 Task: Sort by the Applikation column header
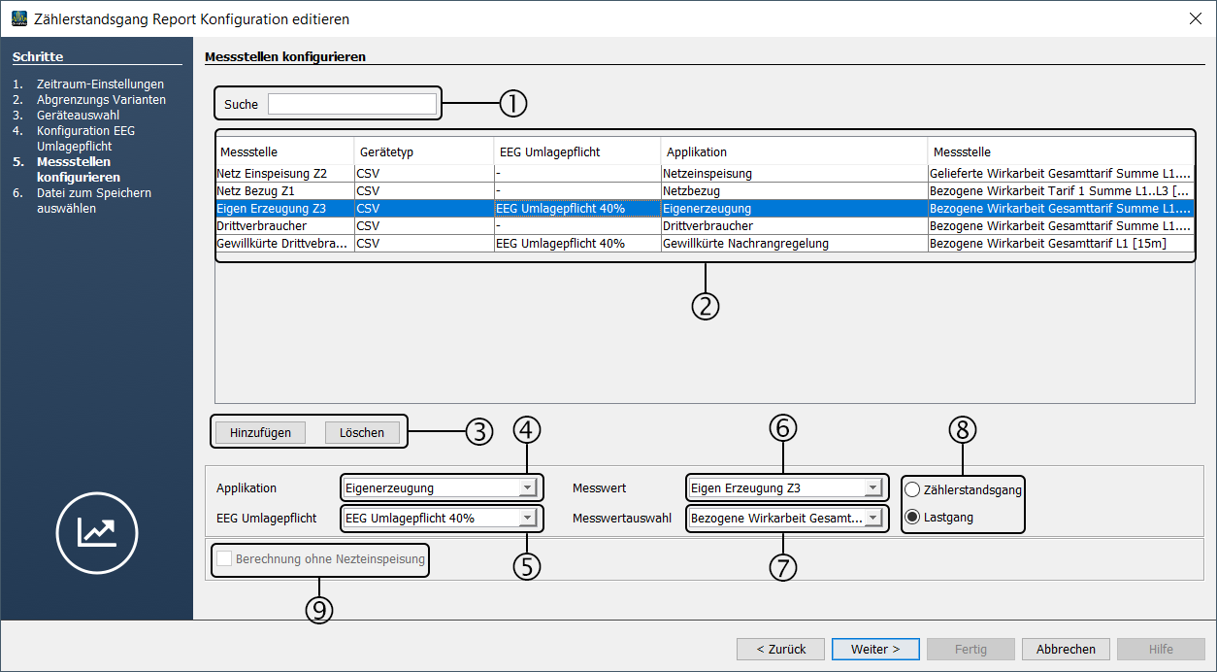pyautogui.click(x=793, y=151)
